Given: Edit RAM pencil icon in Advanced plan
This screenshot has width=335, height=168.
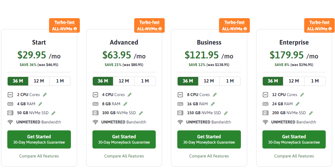Looking at the screenshot, I should [x=125, y=104].
